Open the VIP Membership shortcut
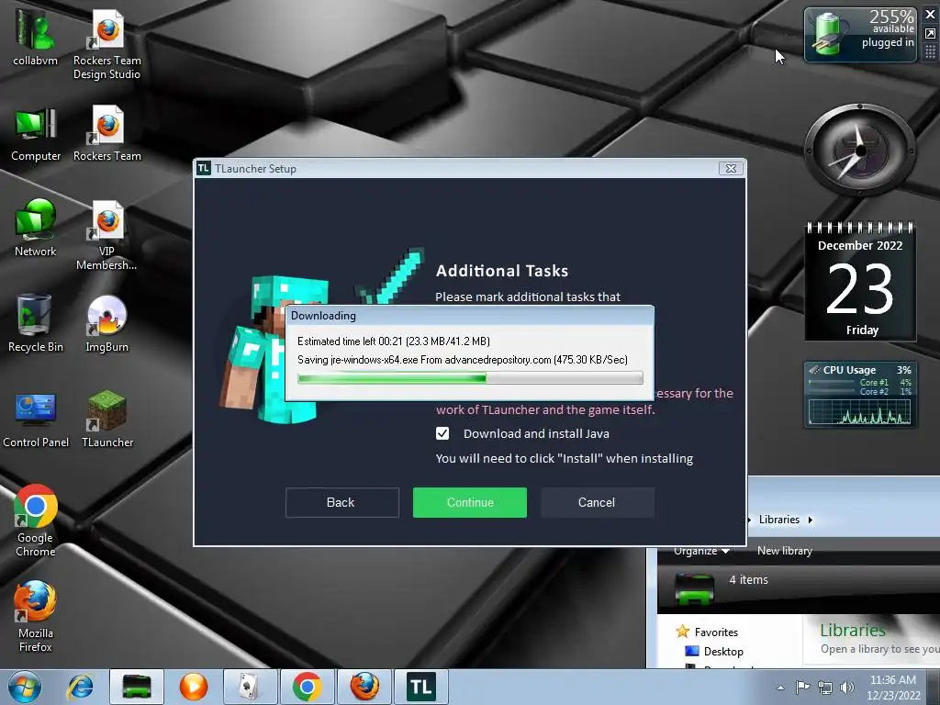This screenshot has width=940, height=705. pyautogui.click(x=106, y=235)
